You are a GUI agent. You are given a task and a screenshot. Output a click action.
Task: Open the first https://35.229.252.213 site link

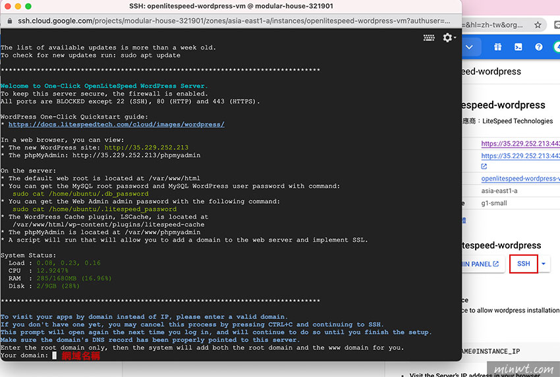pyautogui.click(x=520, y=144)
